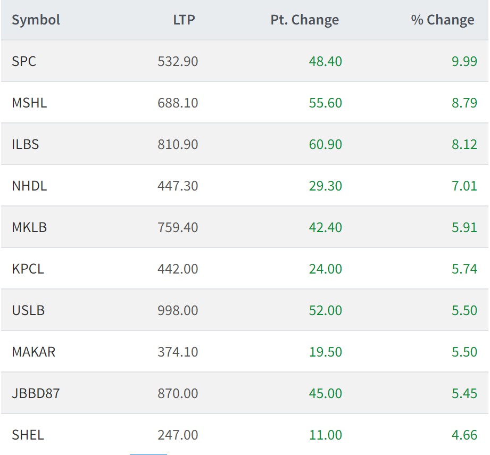Click the LTP value 532.90

click(178, 61)
